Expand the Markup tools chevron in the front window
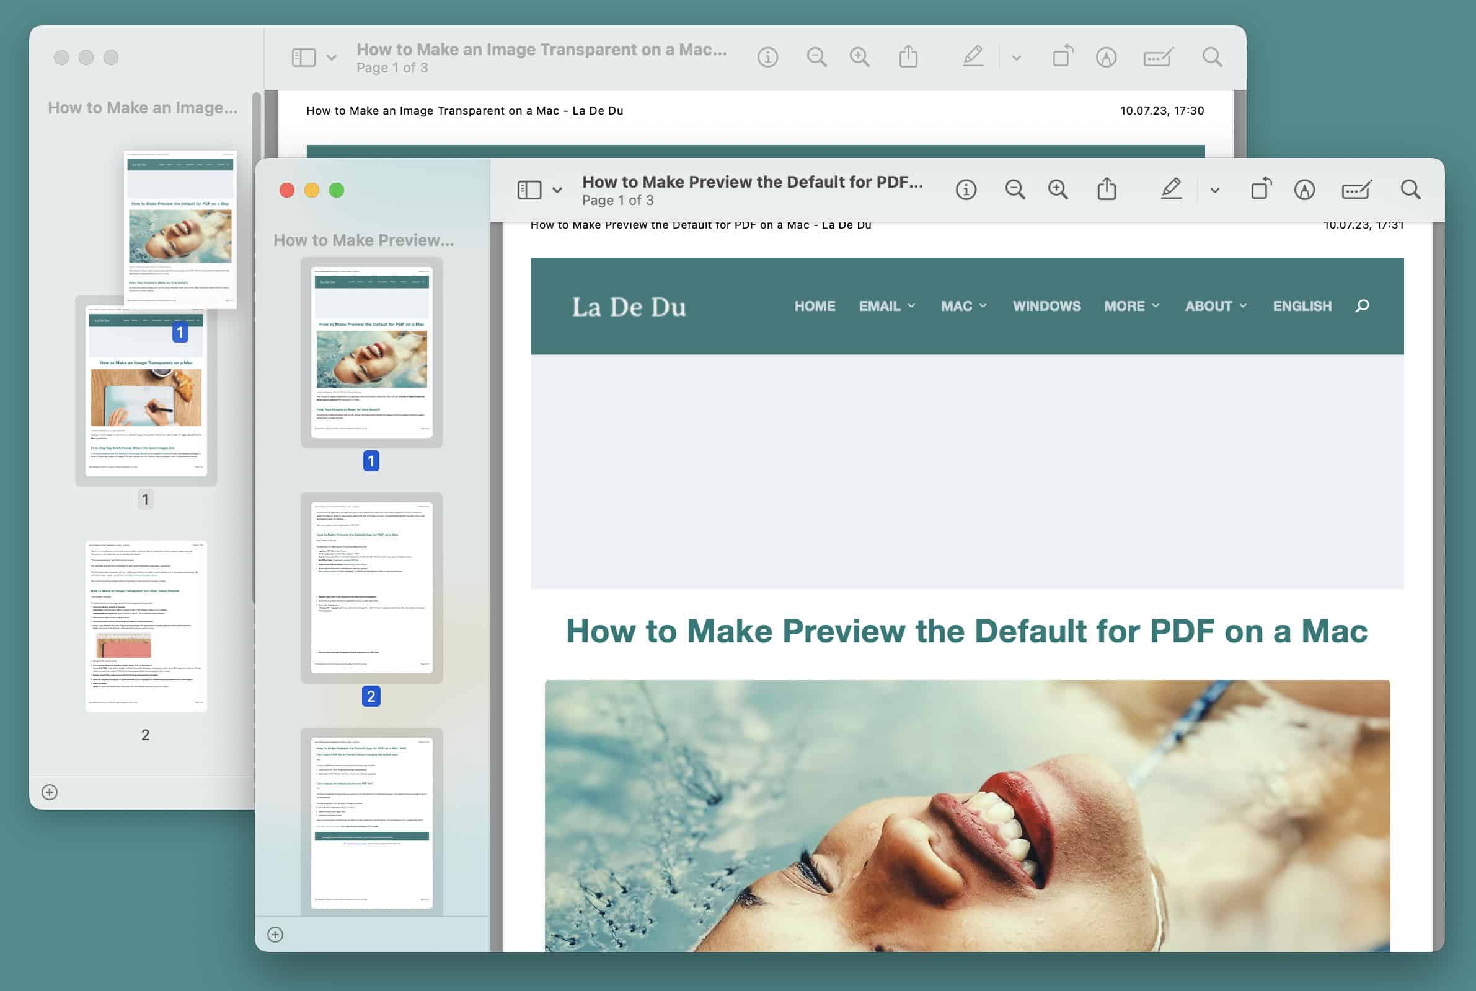The image size is (1476, 991). [x=1214, y=189]
